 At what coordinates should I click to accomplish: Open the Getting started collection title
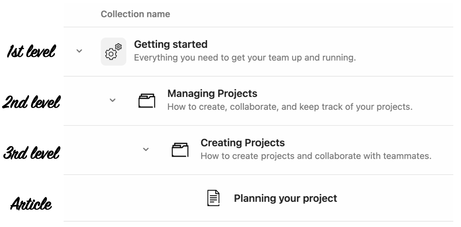(171, 45)
